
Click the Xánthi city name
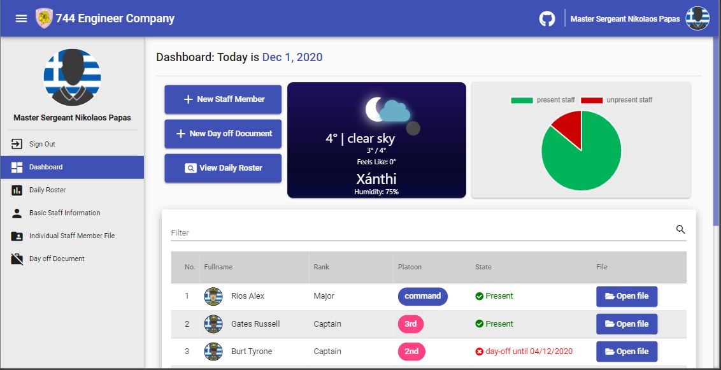[376, 179]
